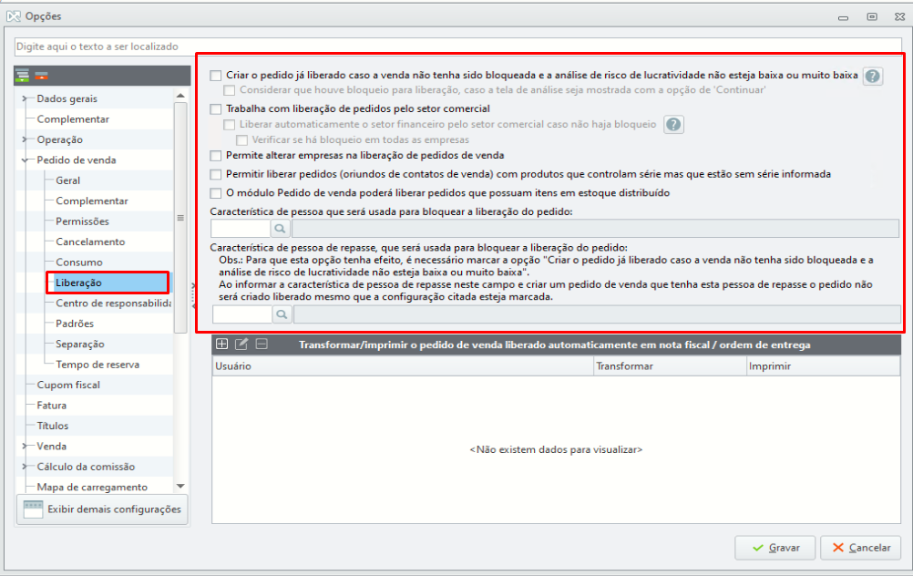Select the Padrões tree item

75,324
